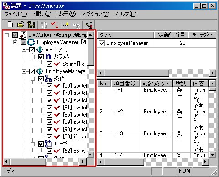The image size is (219, 177).
Task: Click the red checkmark arrow toolbar icon
Action: [55, 25]
